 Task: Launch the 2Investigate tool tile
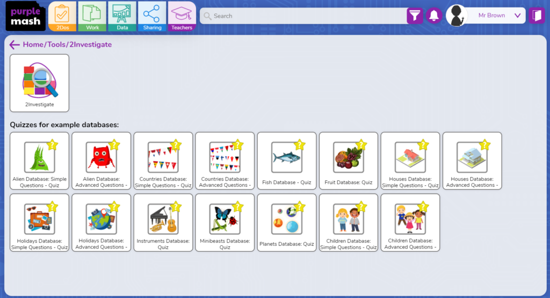[39, 83]
